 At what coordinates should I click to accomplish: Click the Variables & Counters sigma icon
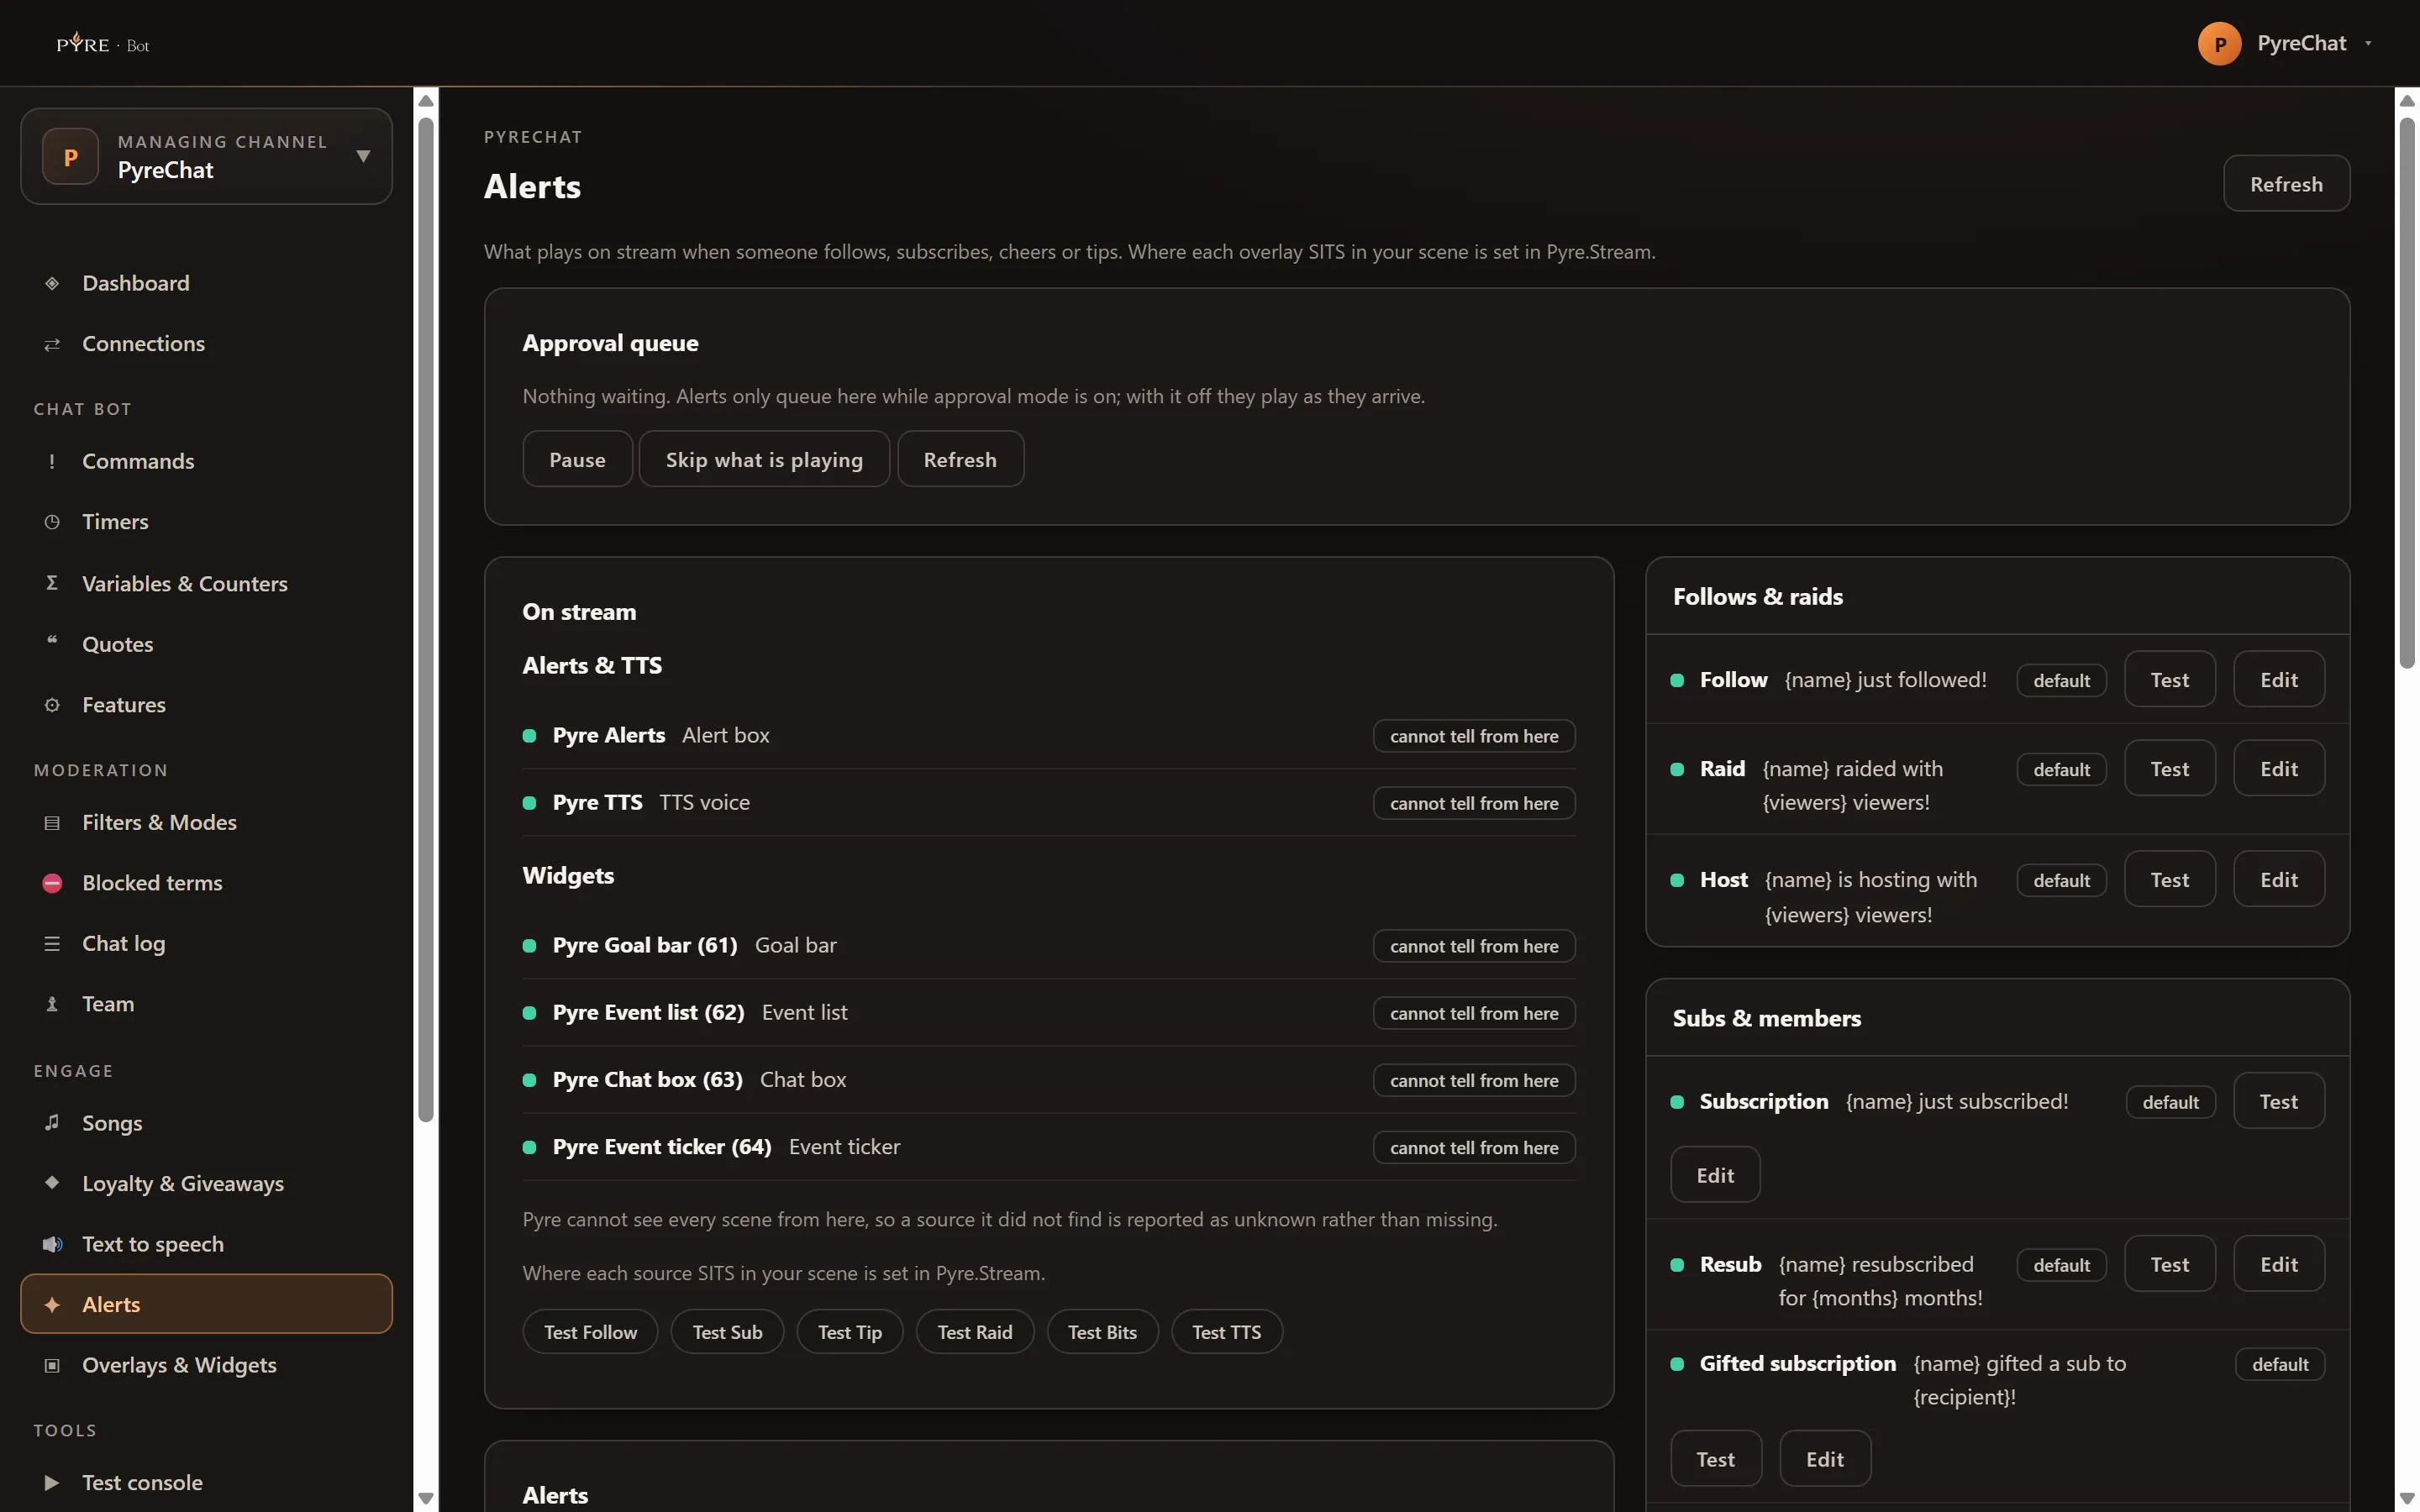pyautogui.click(x=52, y=583)
